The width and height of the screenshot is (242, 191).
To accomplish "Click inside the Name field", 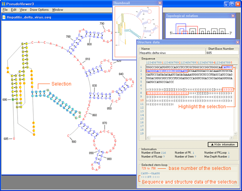I will pos(172,52).
